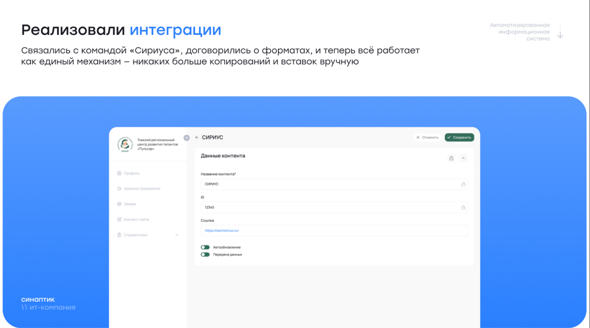Cancel changes with the Отменить button
Screen dimensions: 590x328
pyautogui.click(x=427, y=138)
